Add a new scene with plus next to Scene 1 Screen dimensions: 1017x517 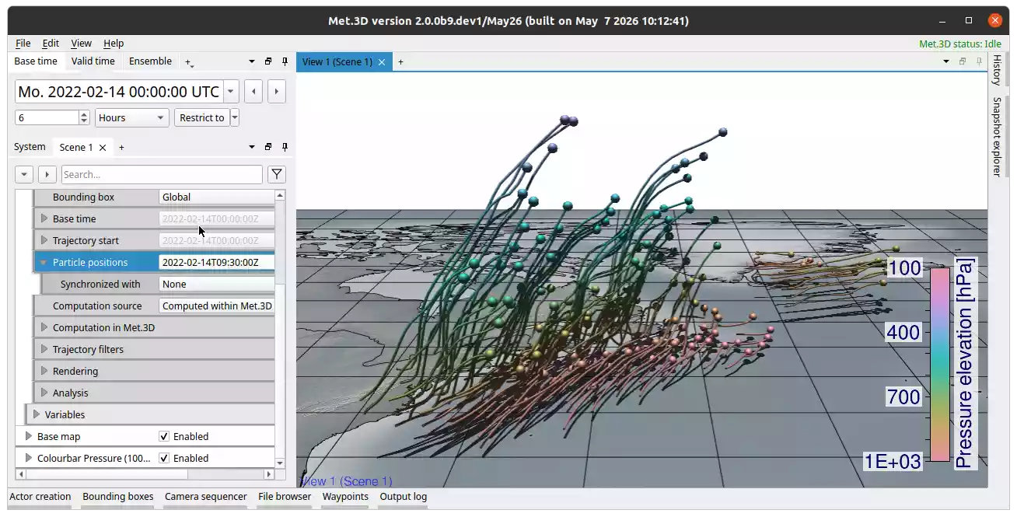click(x=121, y=147)
